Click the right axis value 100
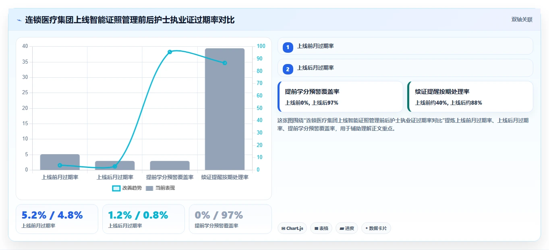549x250 pixels. pyautogui.click(x=261, y=46)
